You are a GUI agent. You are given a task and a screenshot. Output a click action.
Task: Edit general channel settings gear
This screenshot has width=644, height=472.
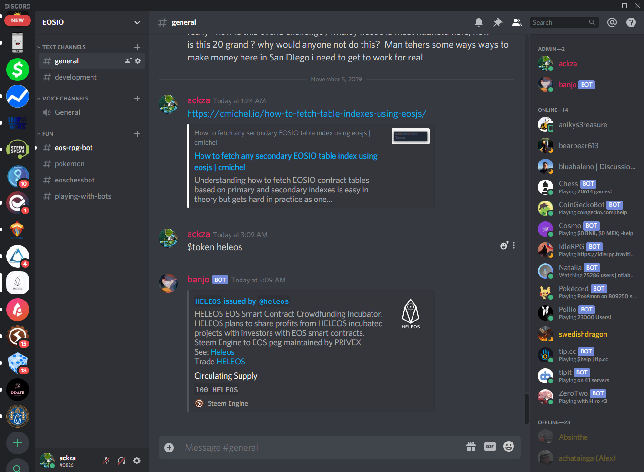[138, 61]
